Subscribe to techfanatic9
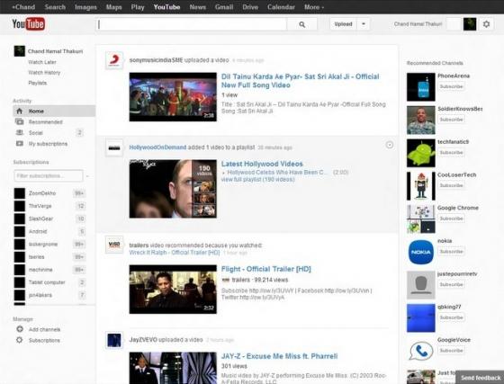Image resolution: width=504 pixels, height=384 pixels. pos(451,153)
